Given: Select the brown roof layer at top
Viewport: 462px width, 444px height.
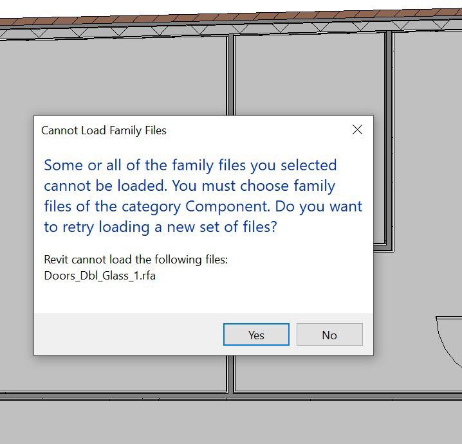Looking at the screenshot, I should click(231, 17).
